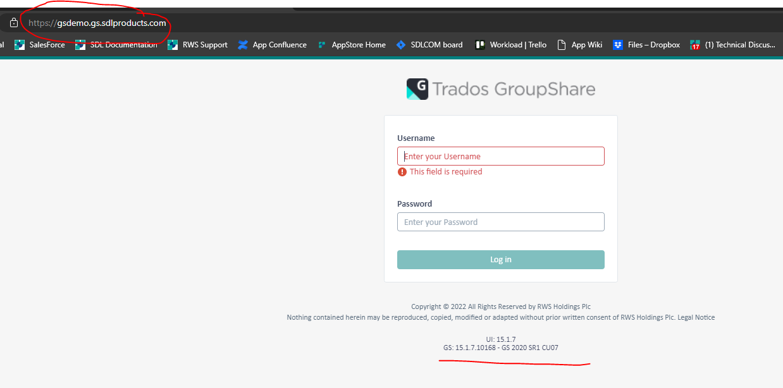Click the red error icon under Username
Image resolution: width=783 pixels, height=388 pixels.
pos(402,172)
